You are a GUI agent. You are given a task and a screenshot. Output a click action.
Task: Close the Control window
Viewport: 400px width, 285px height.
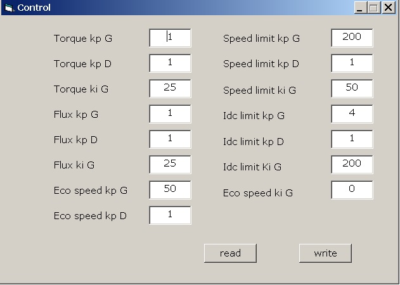388,8
